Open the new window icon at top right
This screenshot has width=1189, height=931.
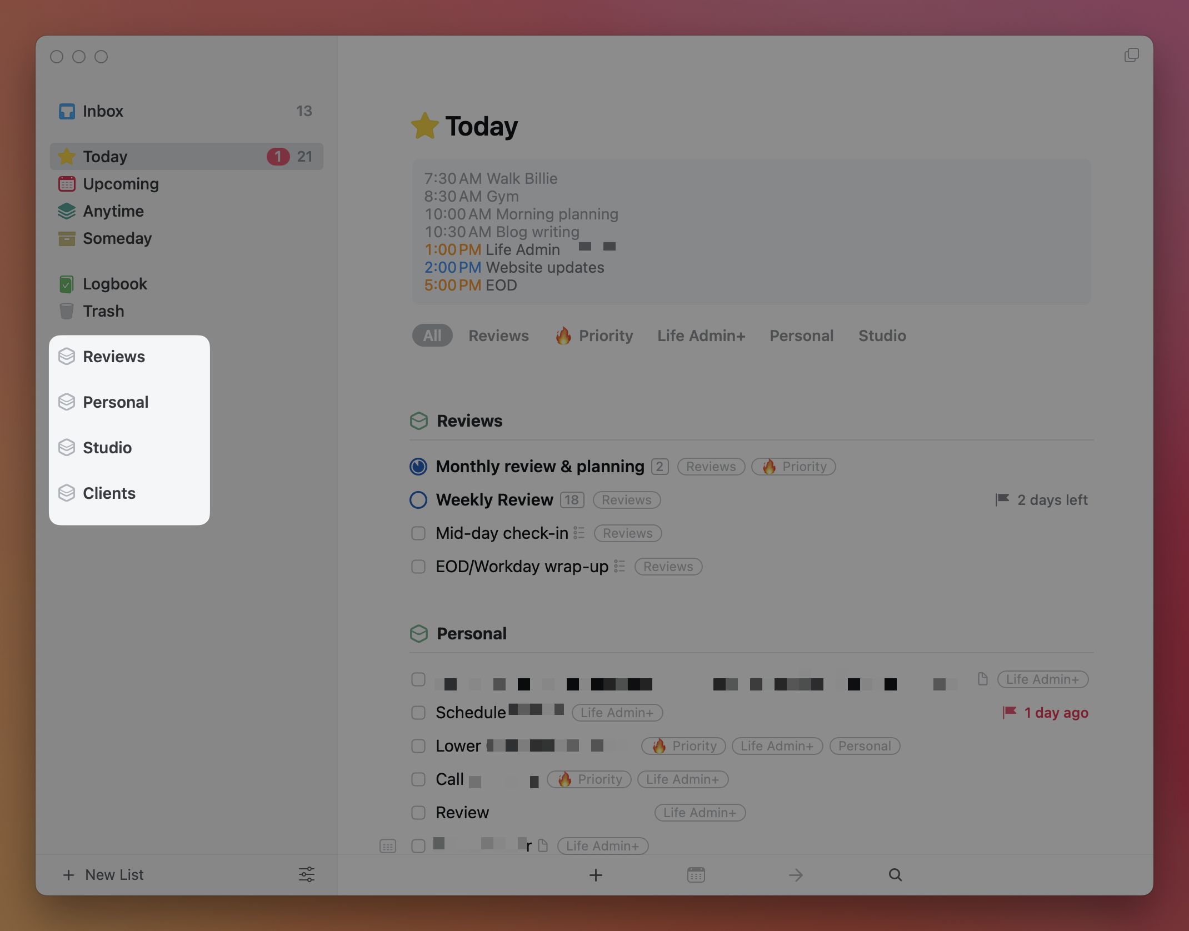[x=1131, y=56]
